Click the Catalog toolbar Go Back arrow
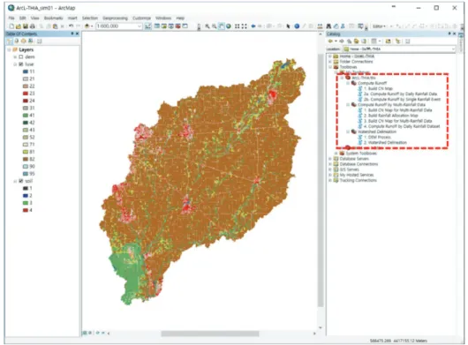468x345 pixels. (330, 41)
